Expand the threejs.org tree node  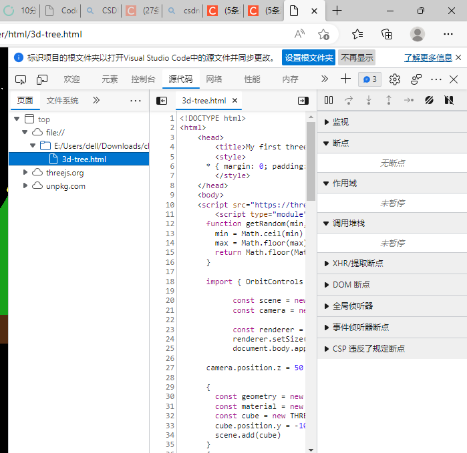click(26, 173)
